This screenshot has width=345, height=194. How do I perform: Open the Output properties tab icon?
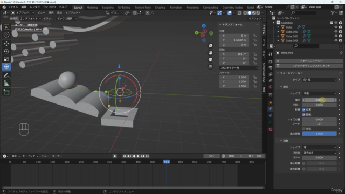(x=271, y=68)
